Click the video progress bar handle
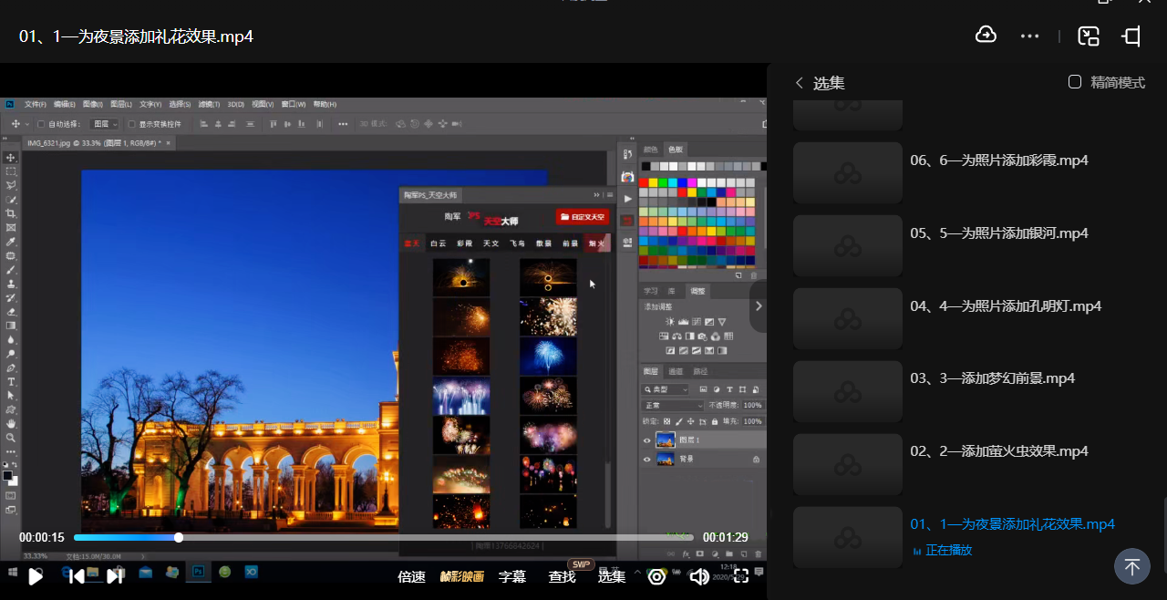 (179, 537)
